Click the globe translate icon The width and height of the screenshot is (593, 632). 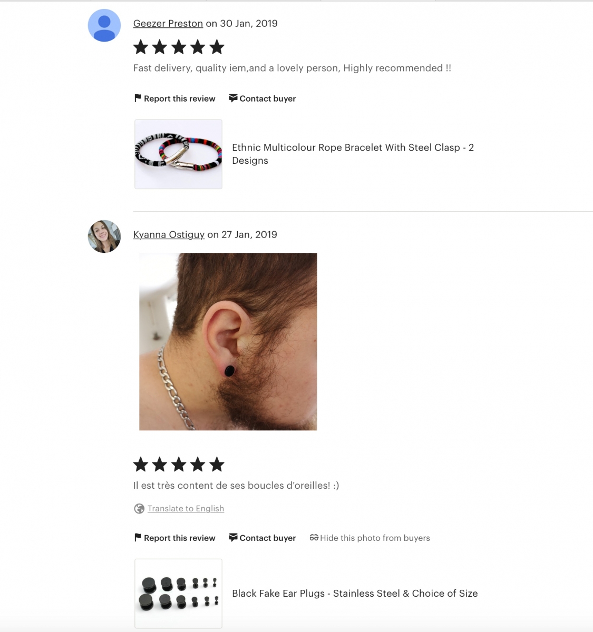coord(139,508)
